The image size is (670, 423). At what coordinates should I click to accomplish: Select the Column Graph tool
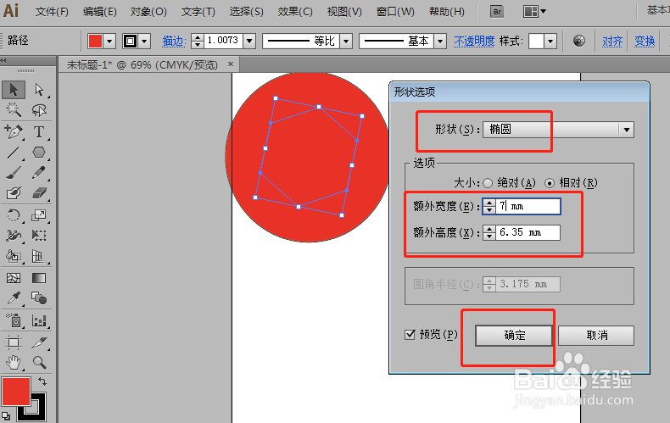coord(39,320)
